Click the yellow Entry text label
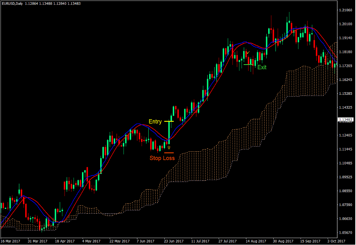The height and width of the screenshot is (245, 356). pos(155,121)
